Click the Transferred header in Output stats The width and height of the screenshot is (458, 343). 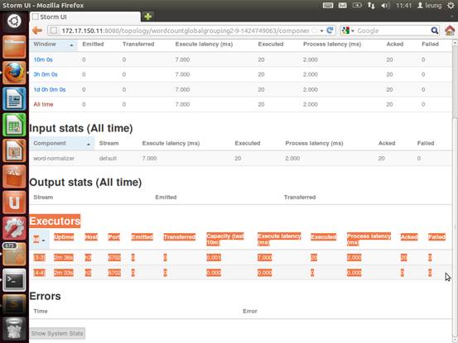pyautogui.click(x=300, y=198)
